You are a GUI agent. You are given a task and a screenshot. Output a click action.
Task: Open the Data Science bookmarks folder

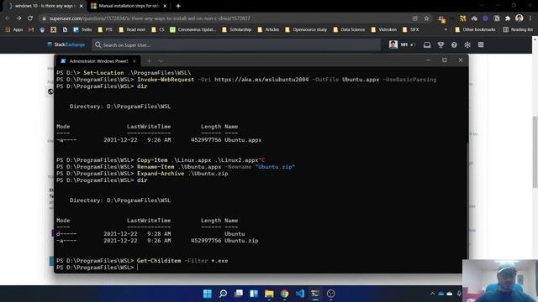[350, 29]
